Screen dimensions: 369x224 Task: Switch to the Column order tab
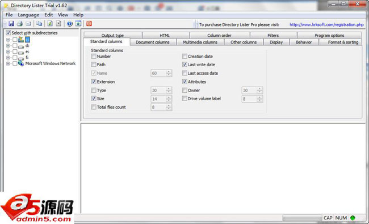pyautogui.click(x=219, y=36)
